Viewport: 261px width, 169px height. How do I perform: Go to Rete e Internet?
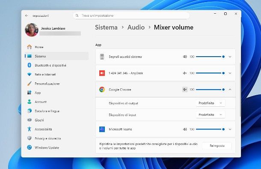coord(56,74)
